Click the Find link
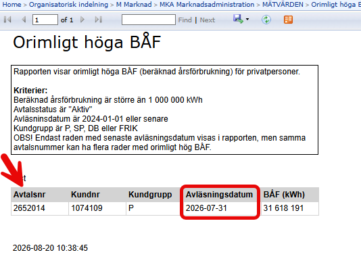This screenshot has height=265, width=361. click(185, 20)
